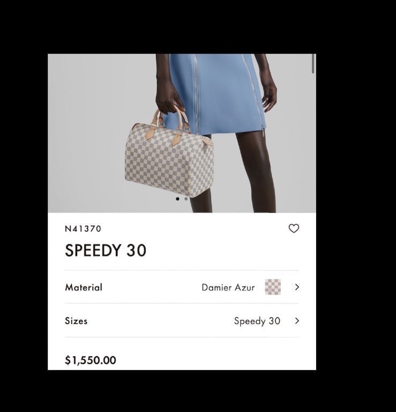Open the Speedy 30 size value
Viewport: 396px width, 412px height.
pyautogui.click(x=257, y=321)
